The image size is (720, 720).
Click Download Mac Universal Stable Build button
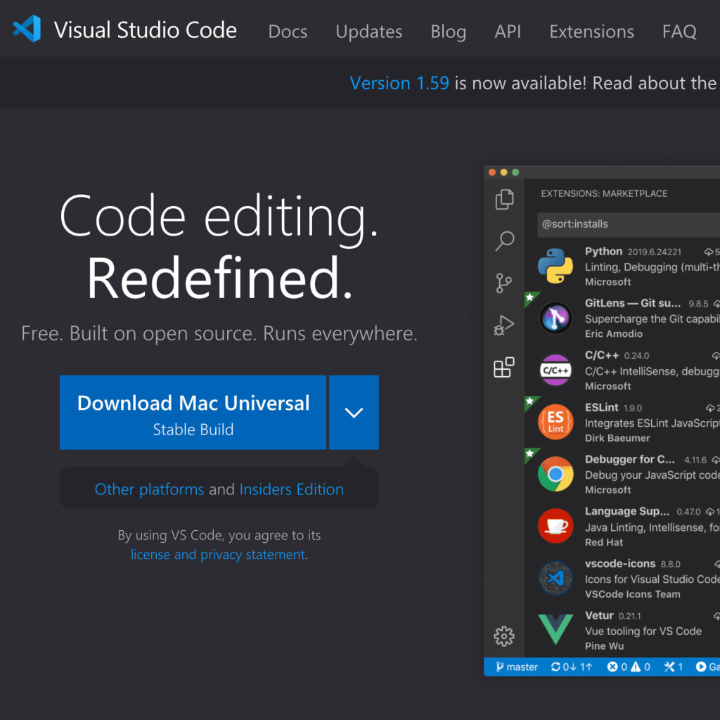[x=193, y=412]
